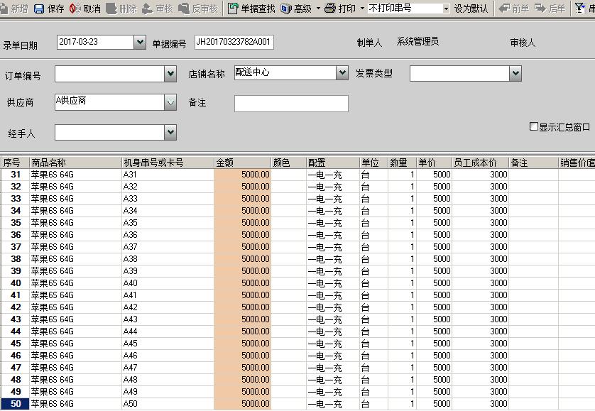Click the 单价 cell in row 42
Viewport: 595px width, 411px height.
tap(434, 307)
